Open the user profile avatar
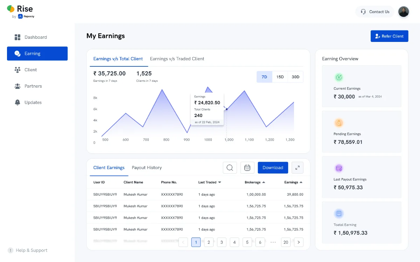This screenshot has width=420, height=262. point(404,12)
